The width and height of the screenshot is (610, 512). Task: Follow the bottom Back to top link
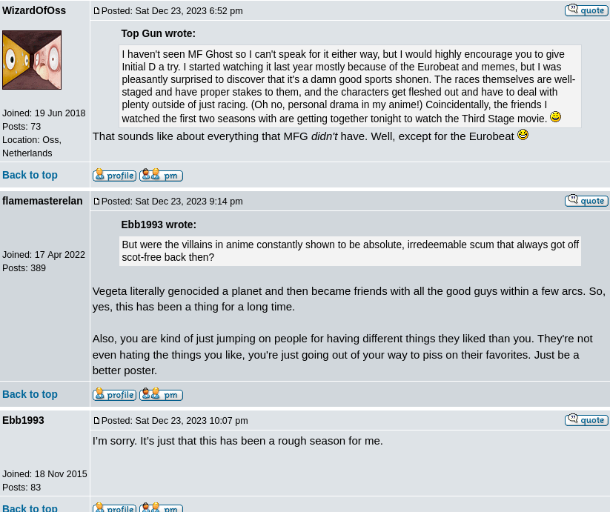[x=30, y=508]
